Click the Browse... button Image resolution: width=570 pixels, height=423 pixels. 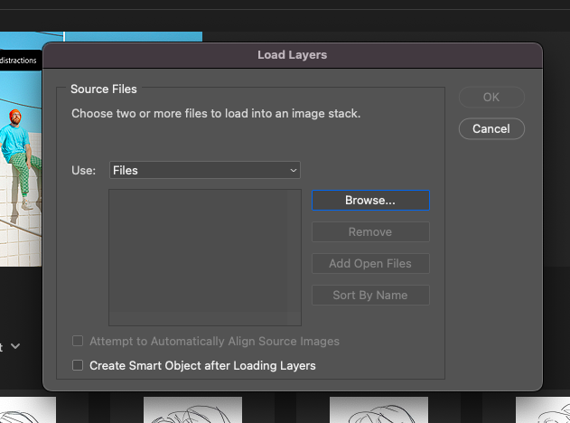[x=370, y=200]
